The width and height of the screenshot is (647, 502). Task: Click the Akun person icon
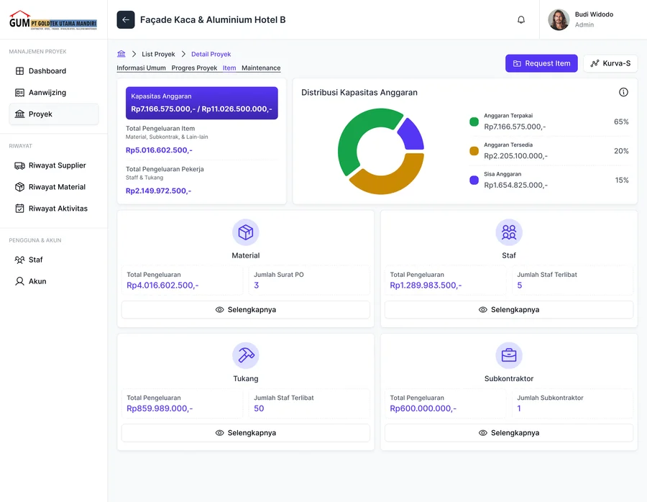pyautogui.click(x=19, y=281)
